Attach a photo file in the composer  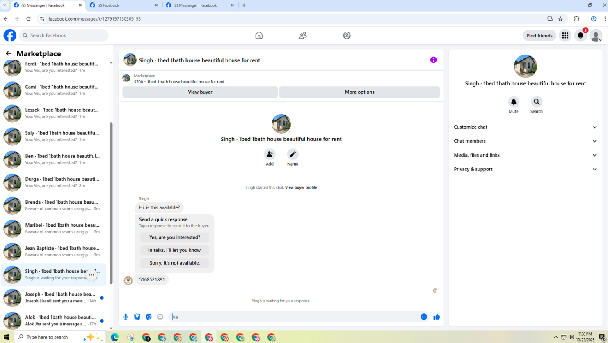pos(137,317)
